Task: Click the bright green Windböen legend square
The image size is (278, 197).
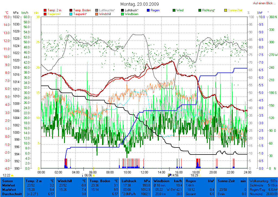Action: coord(123,14)
